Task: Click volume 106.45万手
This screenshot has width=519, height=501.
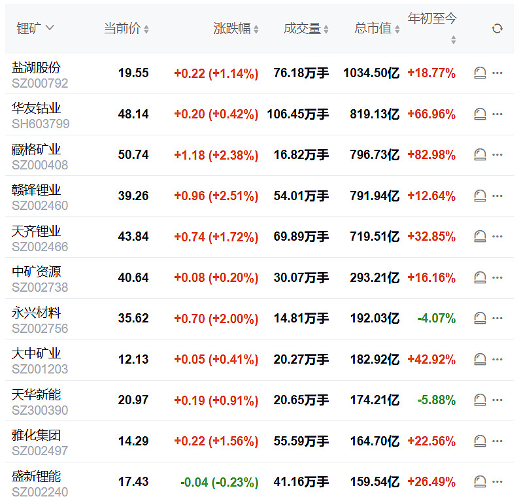Action: pyautogui.click(x=298, y=114)
